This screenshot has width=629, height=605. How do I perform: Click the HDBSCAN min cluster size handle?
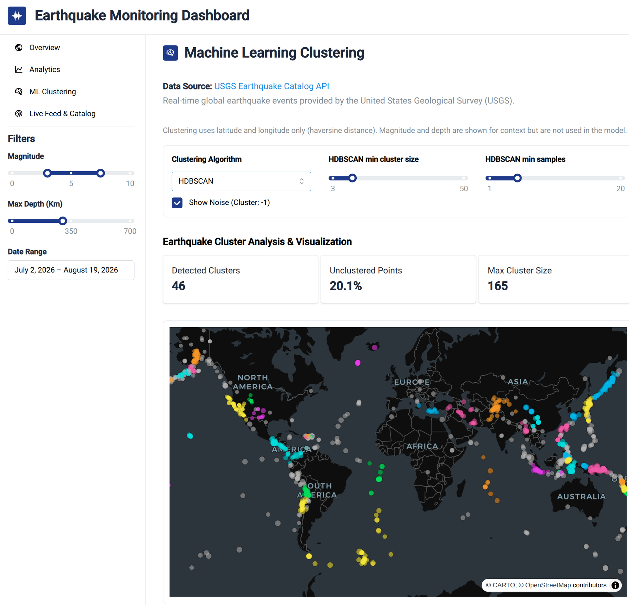coord(353,178)
